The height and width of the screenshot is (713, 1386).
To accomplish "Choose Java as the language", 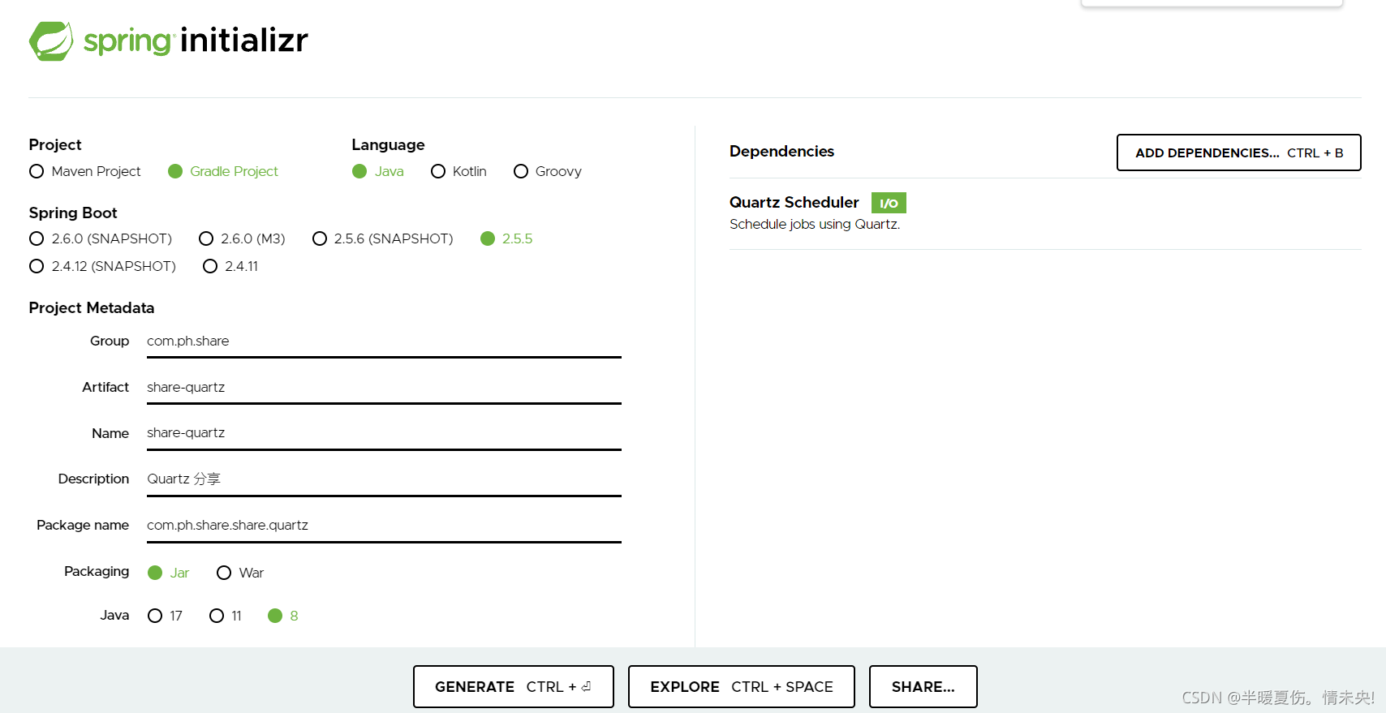I will coord(378,171).
